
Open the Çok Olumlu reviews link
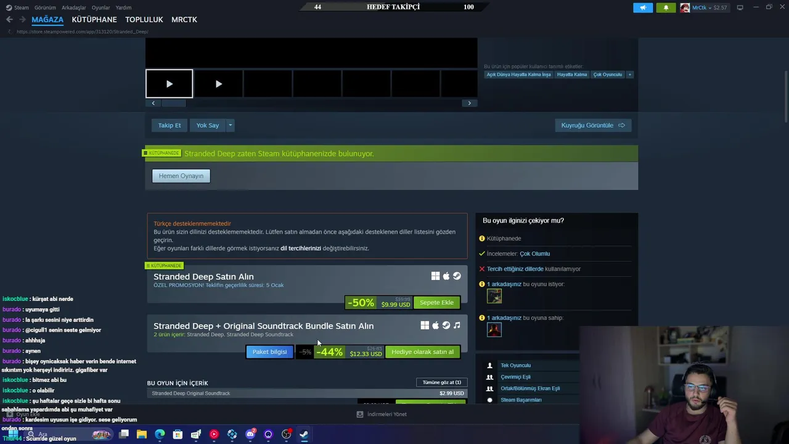[534, 253]
